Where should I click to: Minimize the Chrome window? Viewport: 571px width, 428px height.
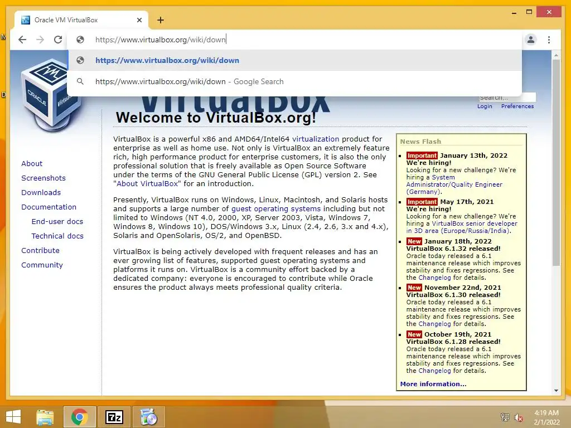click(x=514, y=12)
